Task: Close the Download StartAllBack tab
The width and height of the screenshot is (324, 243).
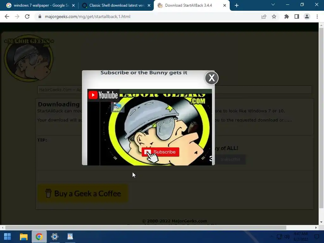Action: [225, 6]
